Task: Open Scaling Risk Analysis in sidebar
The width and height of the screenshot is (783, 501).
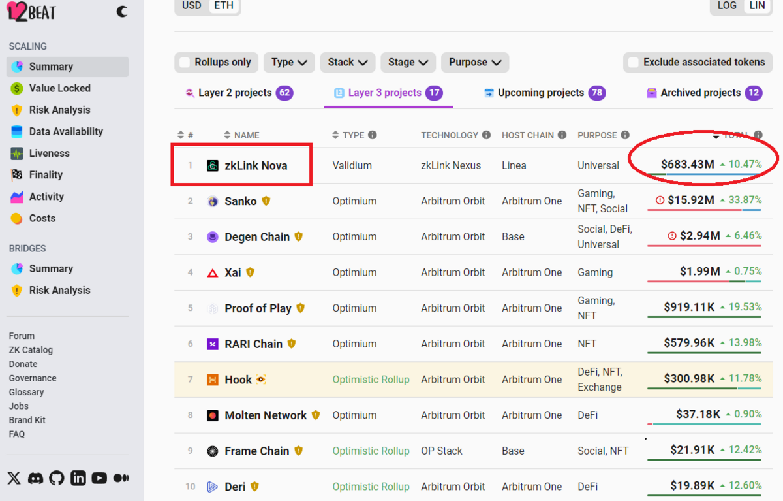Action: [x=68, y=110]
